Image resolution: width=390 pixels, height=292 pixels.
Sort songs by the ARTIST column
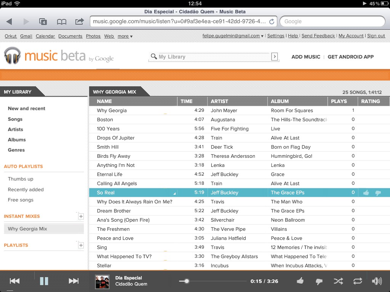237,101
